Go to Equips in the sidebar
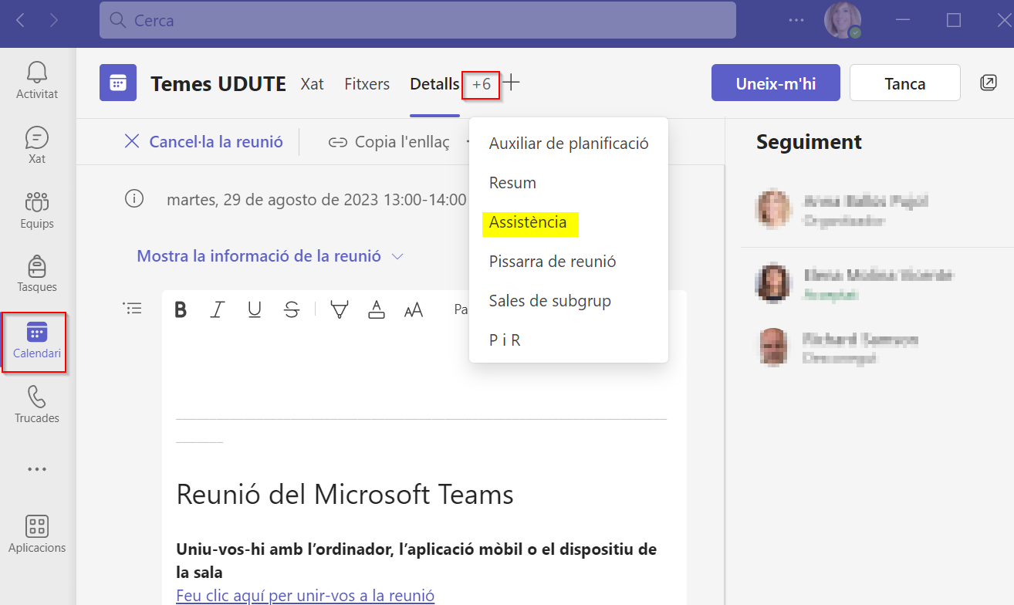Screen dimensions: 1014x605 coord(37,210)
